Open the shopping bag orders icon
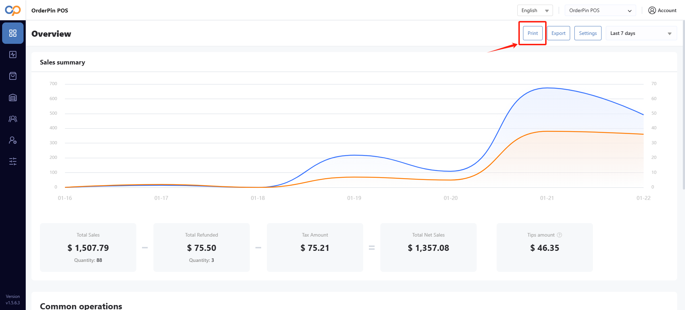The height and width of the screenshot is (310, 685). pyautogui.click(x=13, y=76)
